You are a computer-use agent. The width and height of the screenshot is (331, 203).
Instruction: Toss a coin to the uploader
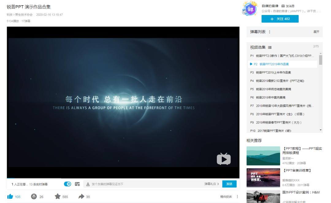pos(33,197)
